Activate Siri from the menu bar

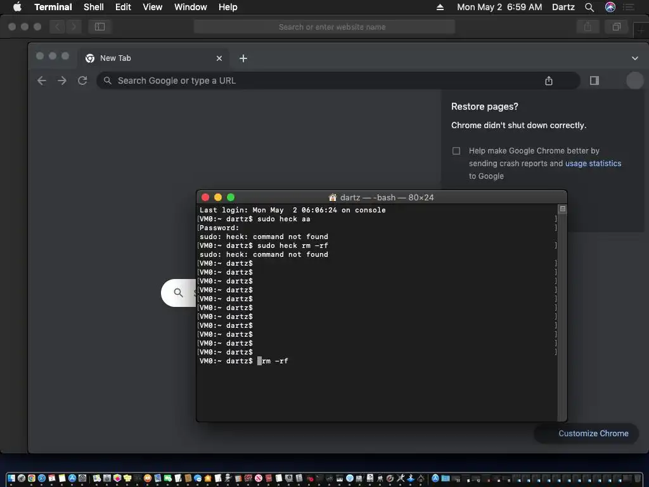pos(610,7)
